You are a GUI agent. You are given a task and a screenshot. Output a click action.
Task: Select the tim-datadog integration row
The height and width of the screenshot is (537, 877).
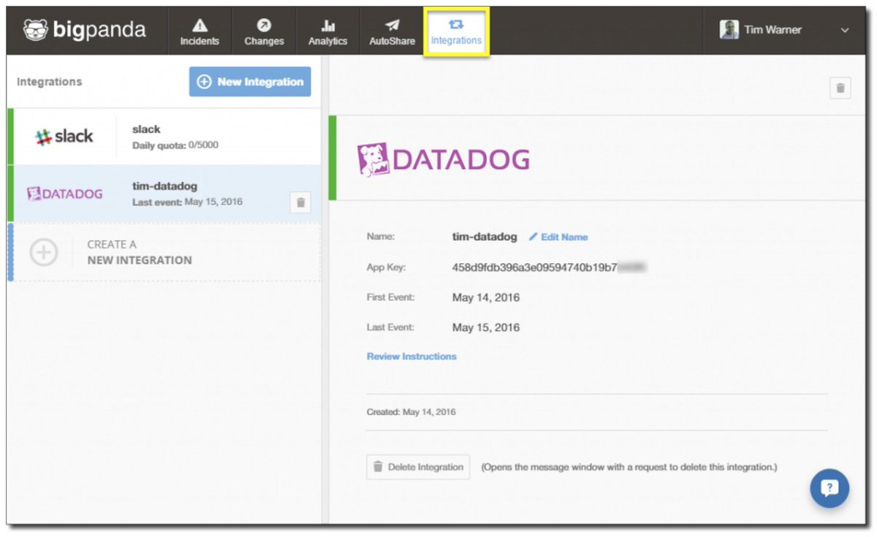tap(164, 193)
